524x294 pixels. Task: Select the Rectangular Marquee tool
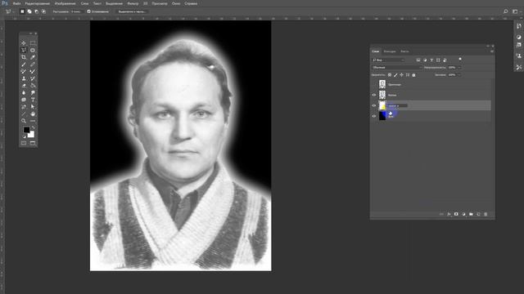[33, 43]
